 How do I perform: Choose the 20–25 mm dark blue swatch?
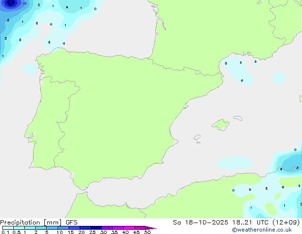(x=85, y=228)
